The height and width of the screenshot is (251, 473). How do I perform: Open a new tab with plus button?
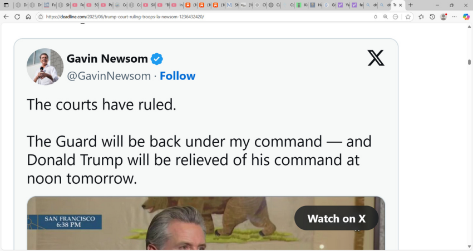410,5
